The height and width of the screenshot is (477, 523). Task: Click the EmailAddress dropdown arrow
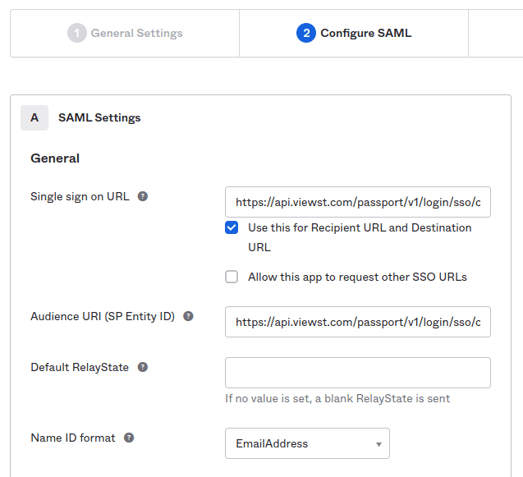pos(378,444)
